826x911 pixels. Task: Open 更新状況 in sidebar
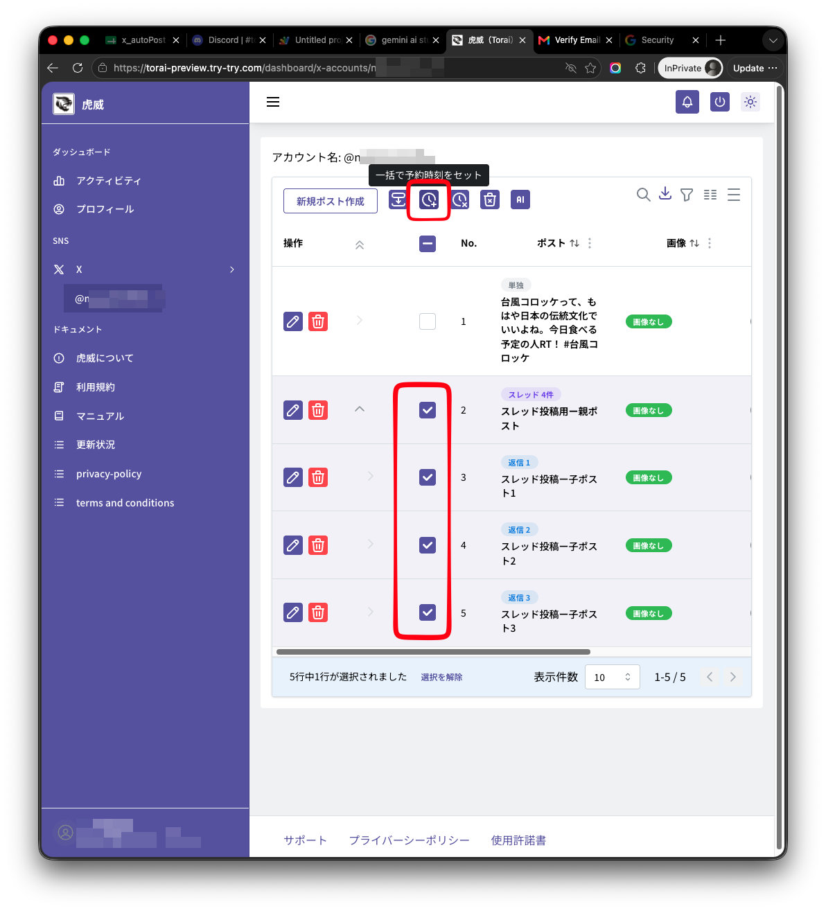(96, 445)
